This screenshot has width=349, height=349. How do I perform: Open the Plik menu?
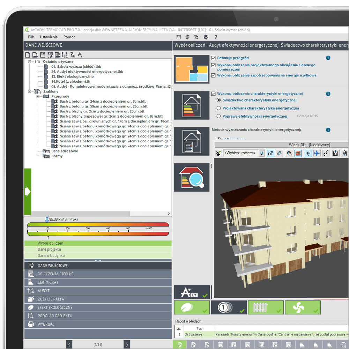point(31,37)
